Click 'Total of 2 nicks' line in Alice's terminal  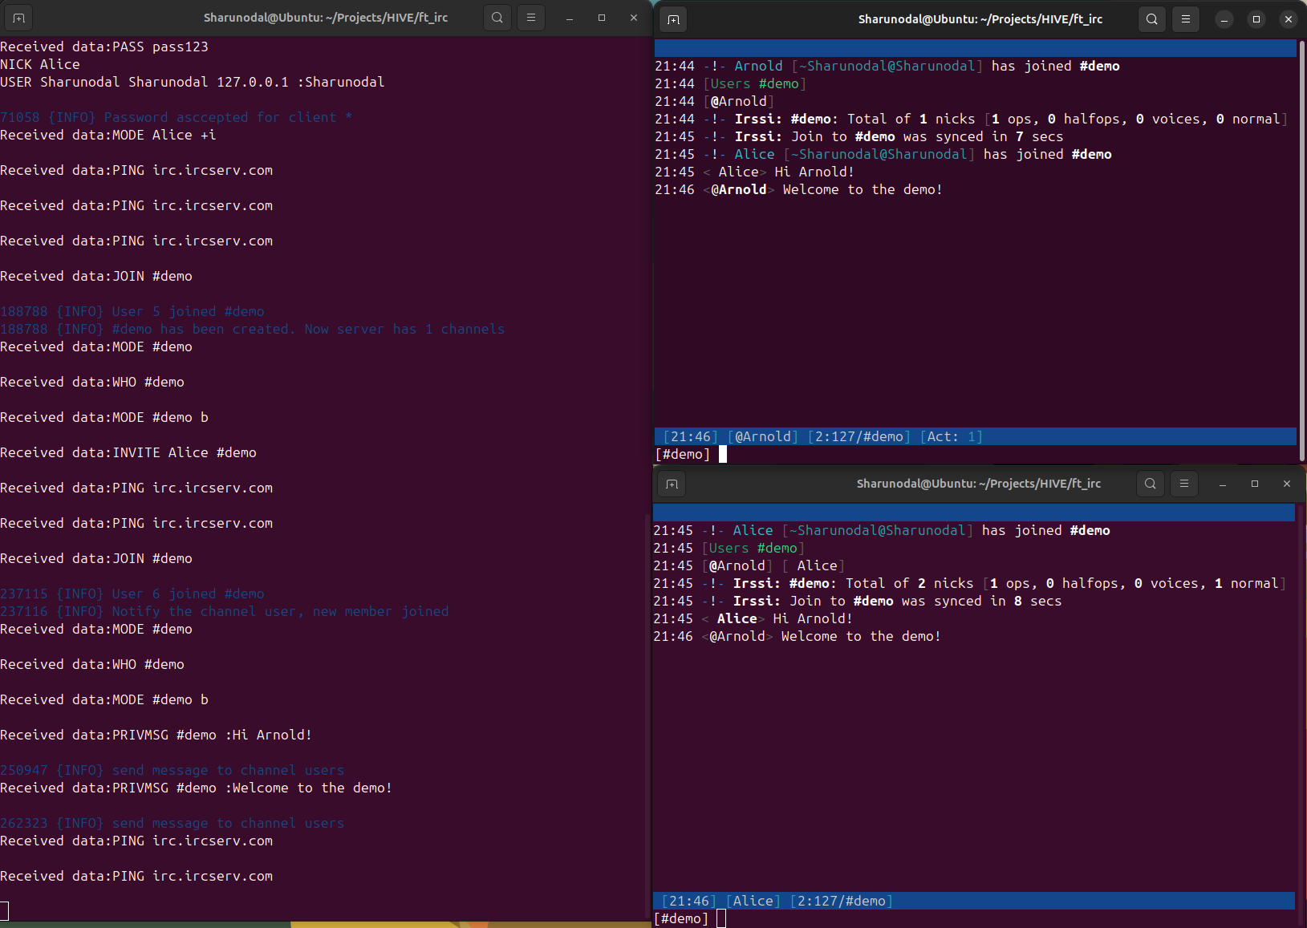970,583
